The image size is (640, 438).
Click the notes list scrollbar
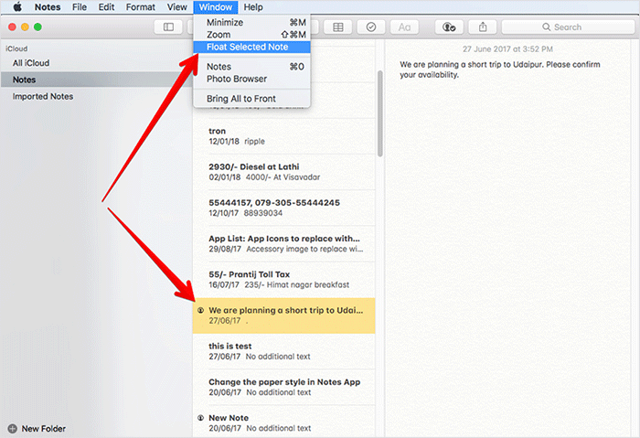click(x=380, y=113)
